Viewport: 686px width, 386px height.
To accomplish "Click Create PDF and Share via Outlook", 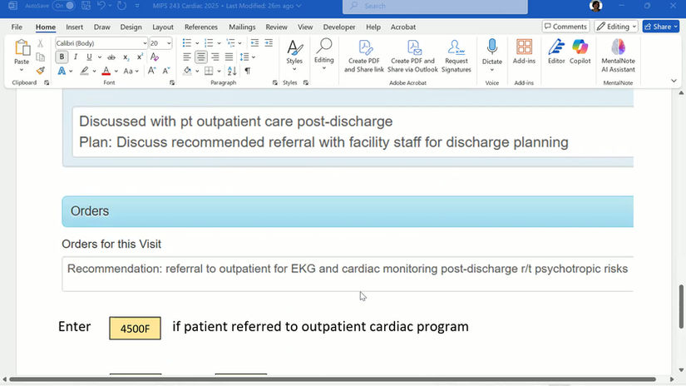I will pos(412,56).
